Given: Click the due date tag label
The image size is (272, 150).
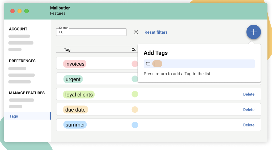Looking at the screenshot, I should (x=75, y=110).
